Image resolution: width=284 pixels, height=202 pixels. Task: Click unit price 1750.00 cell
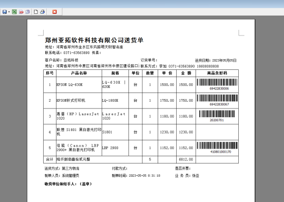[167, 100]
